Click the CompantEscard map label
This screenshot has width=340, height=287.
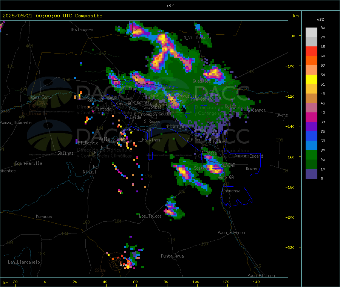pos(248,156)
